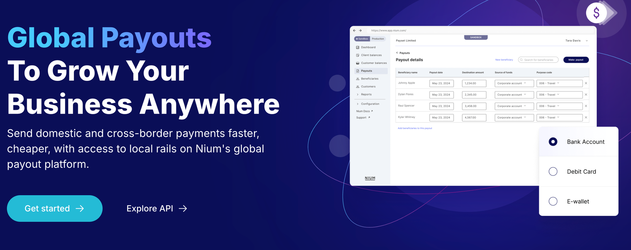Click the Destination amount column header
This screenshot has width=631, height=250.
tap(473, 73)
